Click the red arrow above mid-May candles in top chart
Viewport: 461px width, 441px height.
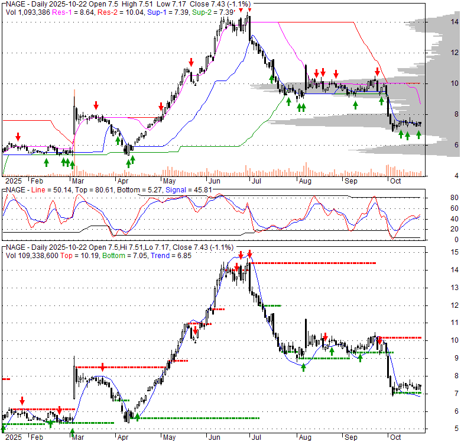pyautogui.click(x=191, y=62)
